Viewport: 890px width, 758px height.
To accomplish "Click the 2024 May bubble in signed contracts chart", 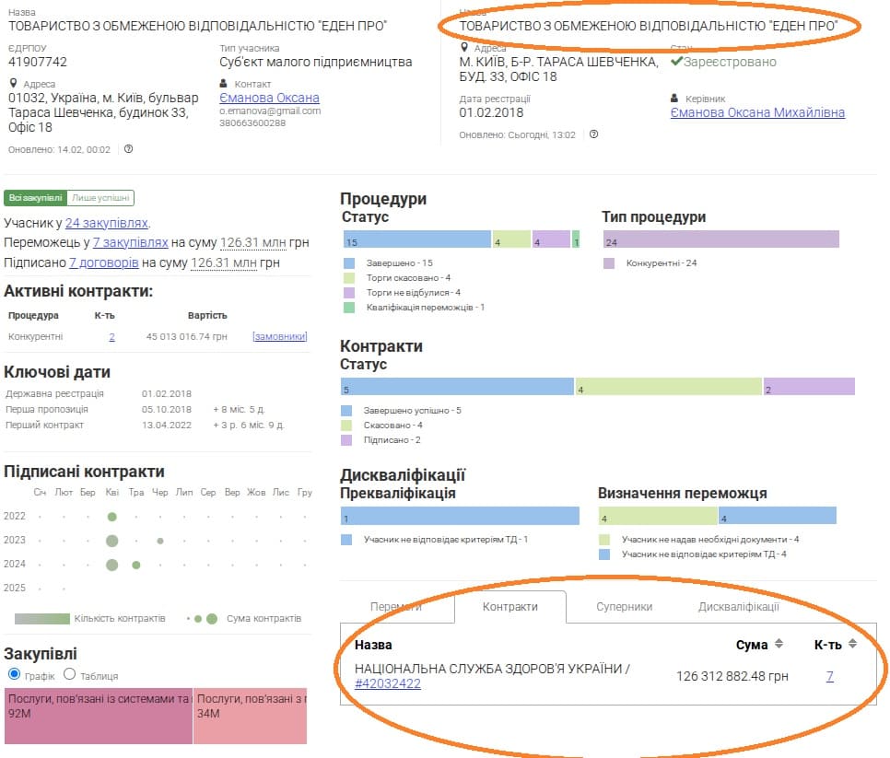I will [x=135, y=565].
